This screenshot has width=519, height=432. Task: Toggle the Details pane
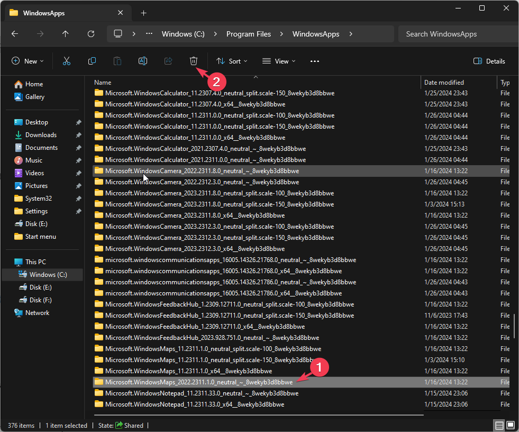tap(488, 61)
